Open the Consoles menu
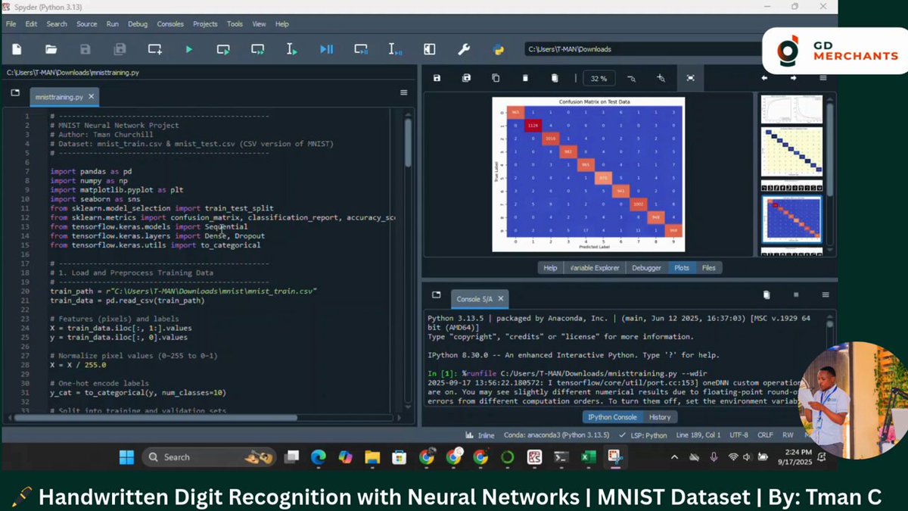Viewport: 908px width, 511px height. [170, 24]
